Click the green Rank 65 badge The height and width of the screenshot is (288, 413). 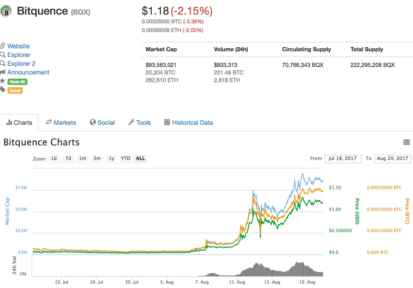17,82
